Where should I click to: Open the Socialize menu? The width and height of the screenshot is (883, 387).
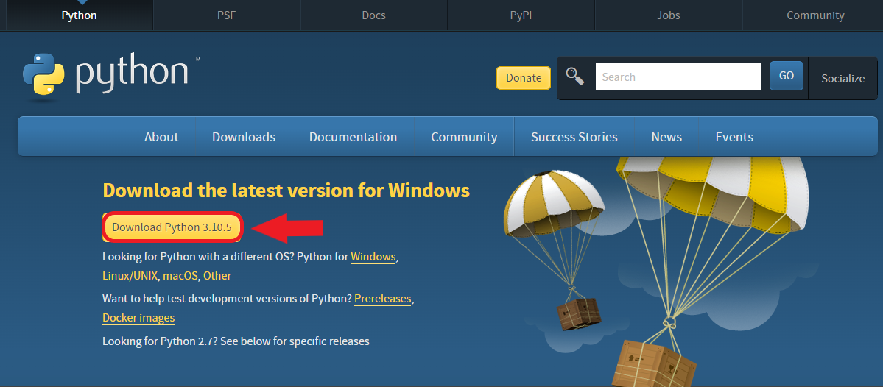point(843,78)
